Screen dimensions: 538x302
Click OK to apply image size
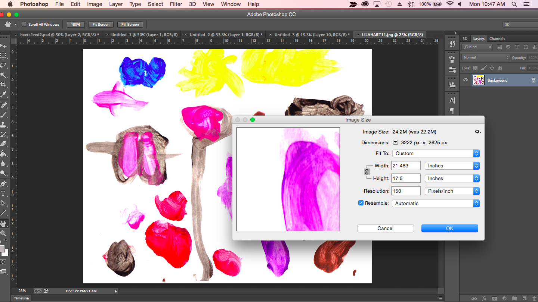pyautogui.click(x=449, y=228)
